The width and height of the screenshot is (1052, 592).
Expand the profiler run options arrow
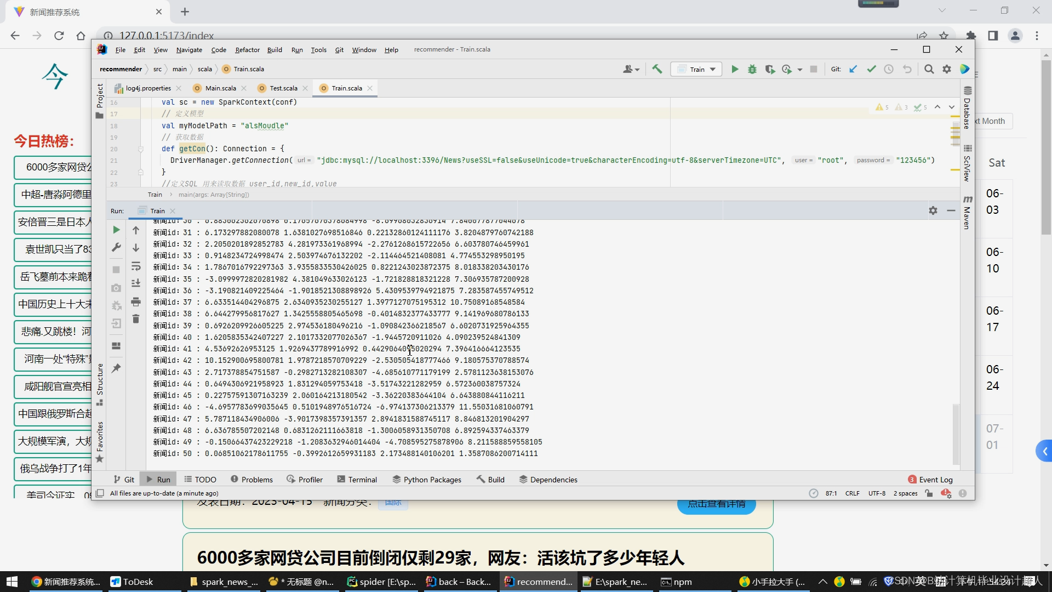click(800, 70)
